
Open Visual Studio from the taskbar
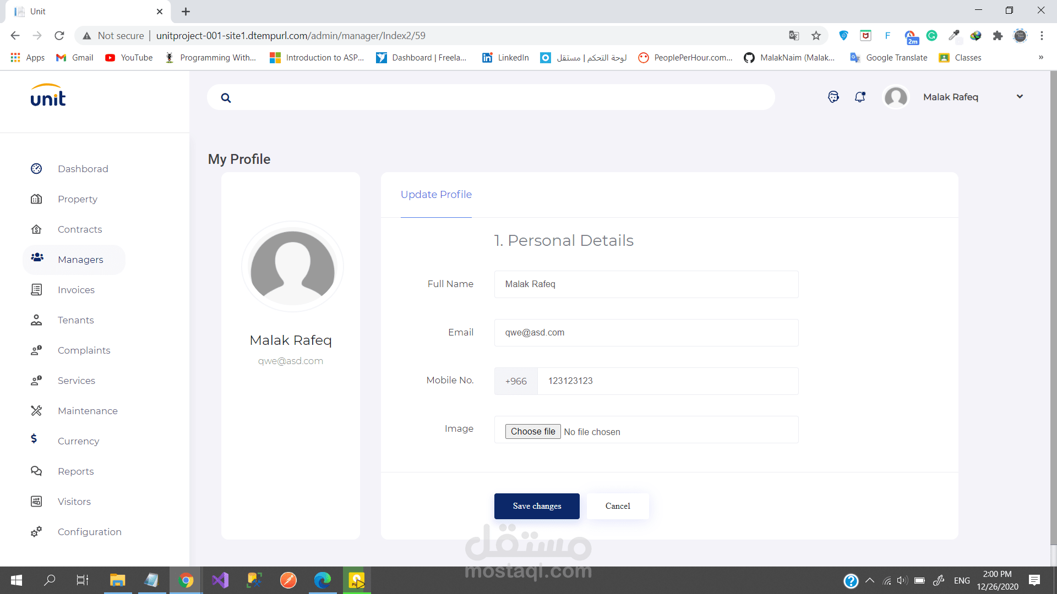(220, 580)
